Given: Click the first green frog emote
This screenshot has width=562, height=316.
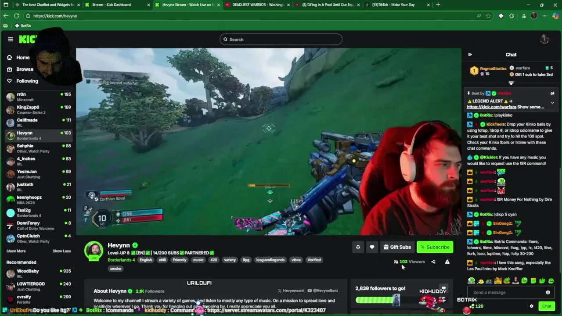Looking at the screenshot, I should pyautogui.click(x=471, y=281).
